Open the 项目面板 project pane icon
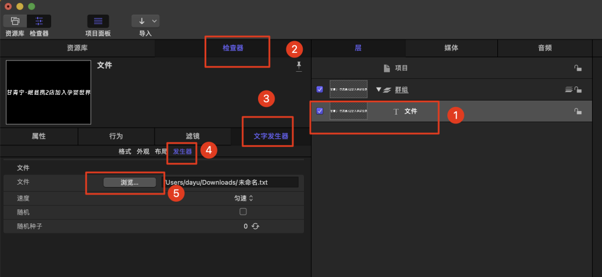Image resolution: width=602 pixels, height=277 pixels. [x=98, y=21]
